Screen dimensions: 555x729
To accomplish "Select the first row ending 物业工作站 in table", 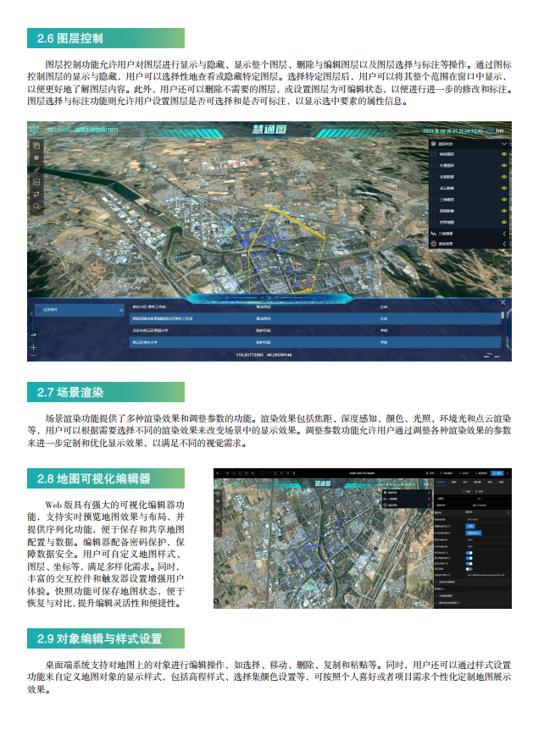I will pos(315,307).
